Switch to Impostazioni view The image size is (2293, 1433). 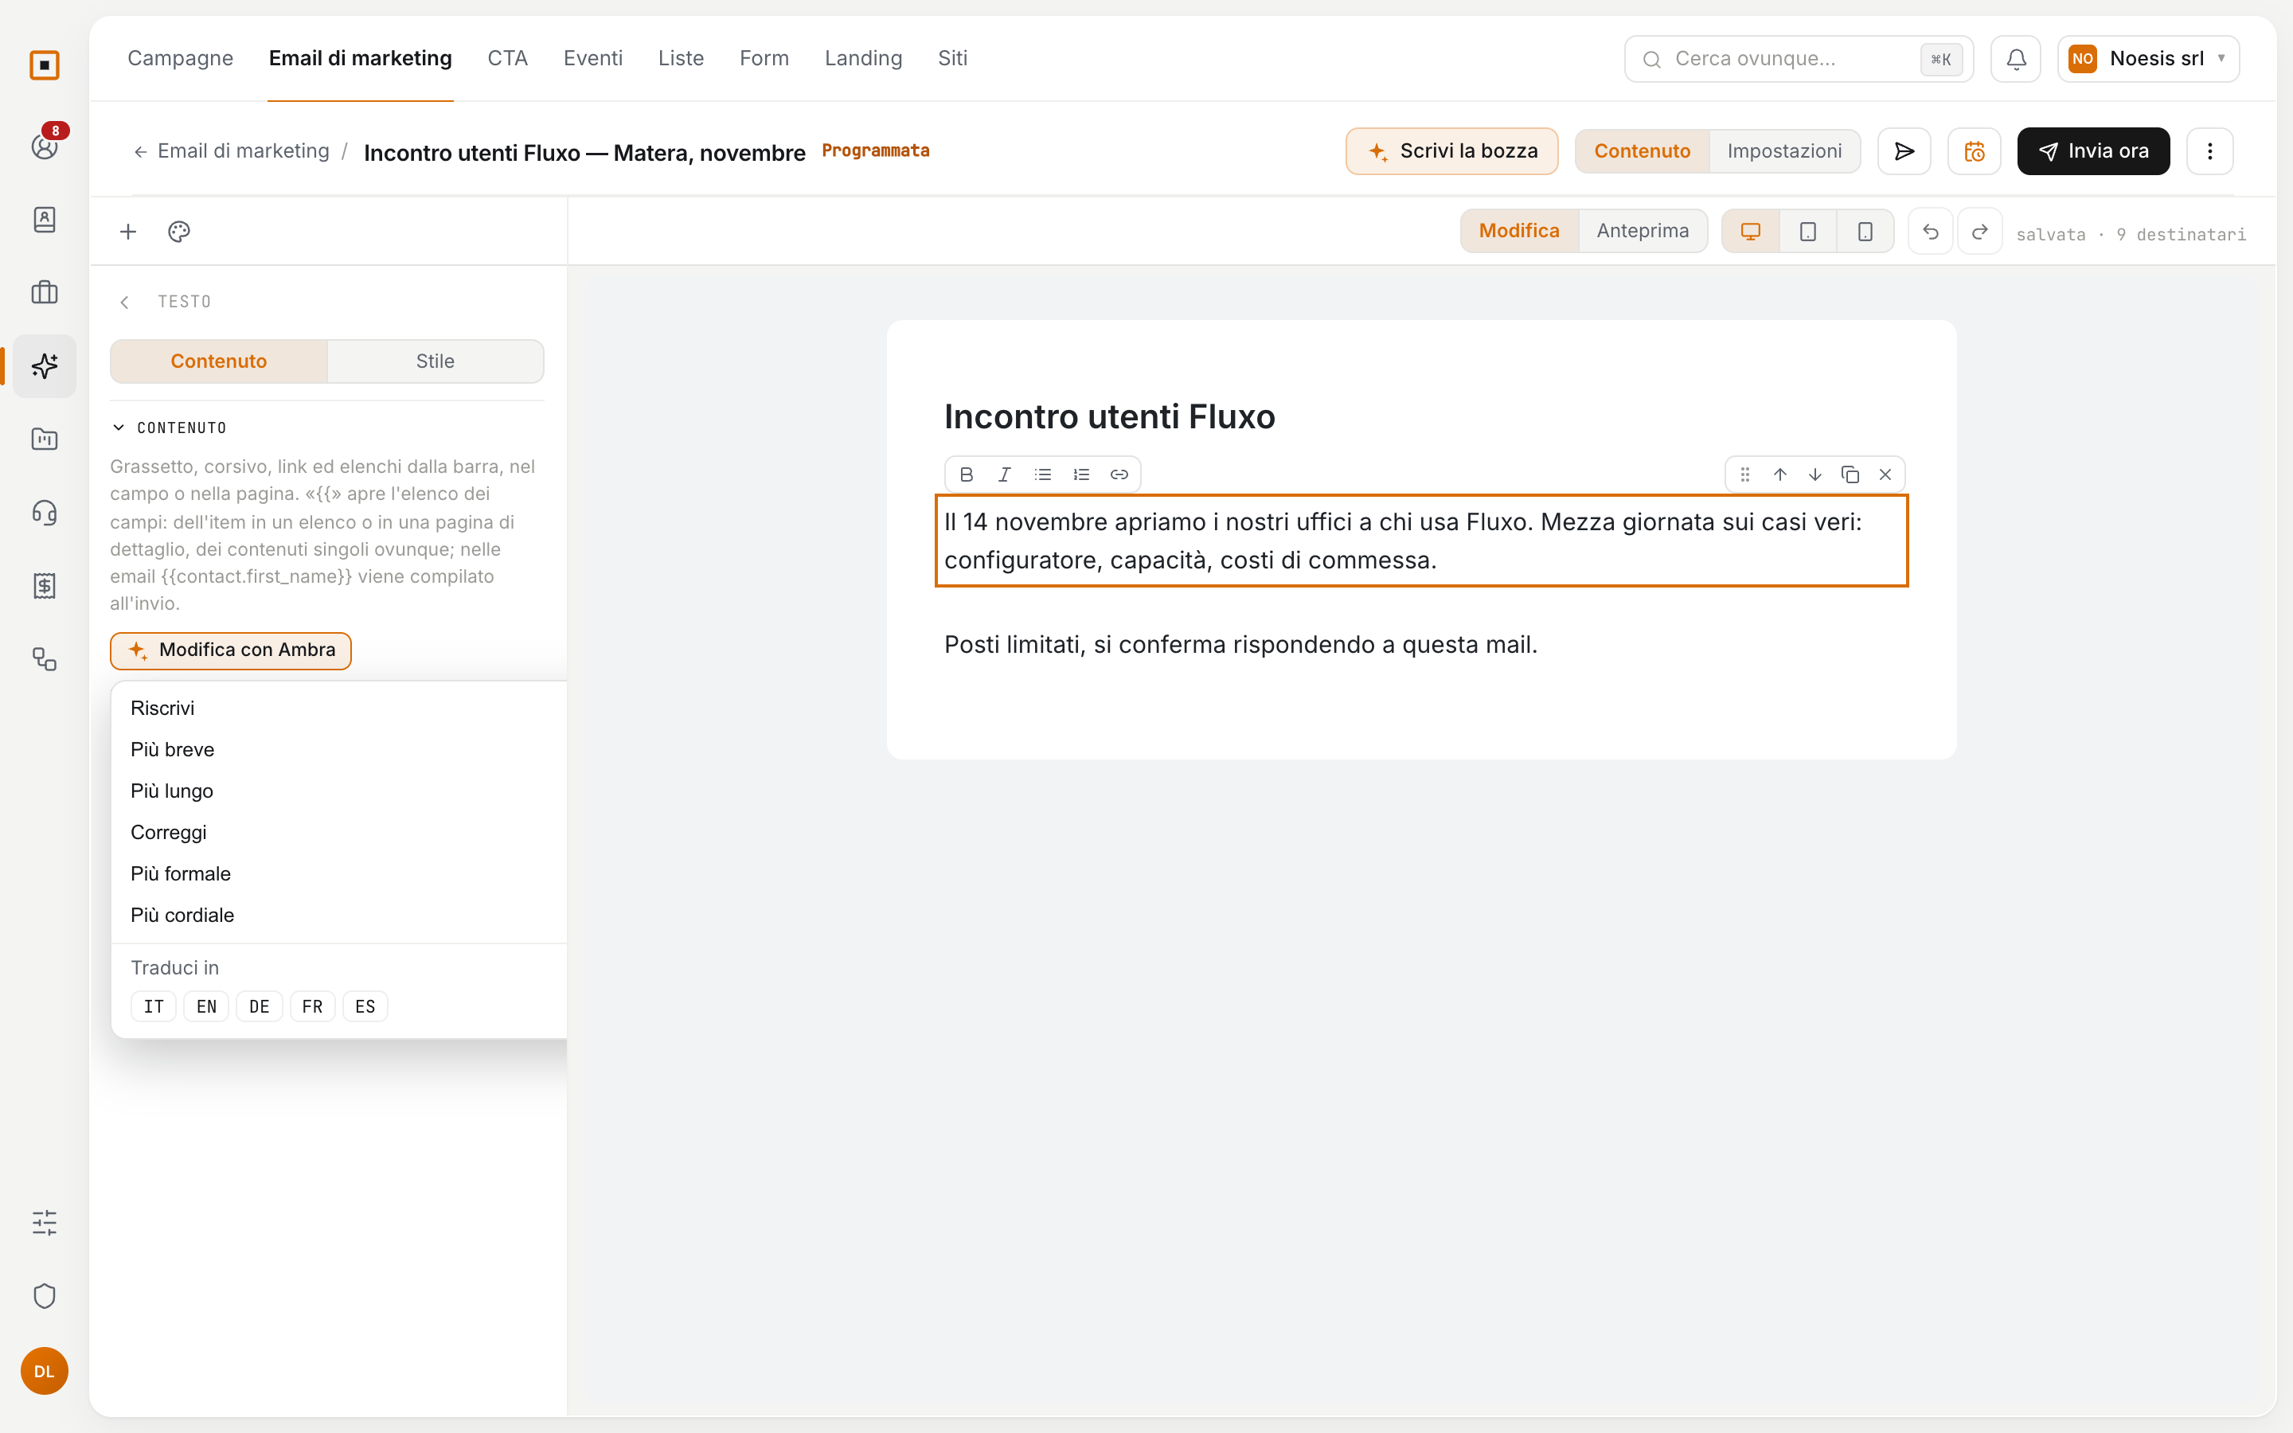click(x=1784, y=151)
